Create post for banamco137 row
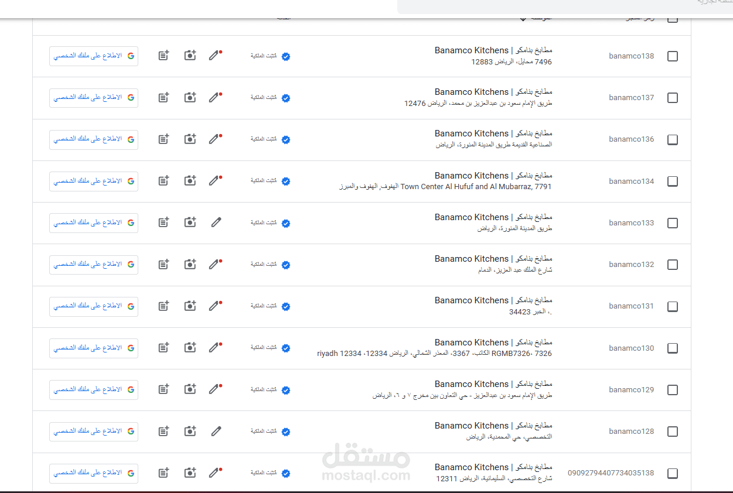This screenshot has height=493, width=733. pyautogui.click(x=163, y=97)
